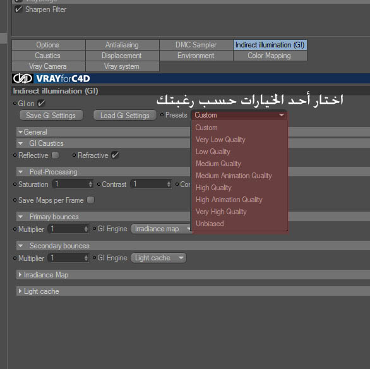Select the Very High Quality preset

point(239,212)
